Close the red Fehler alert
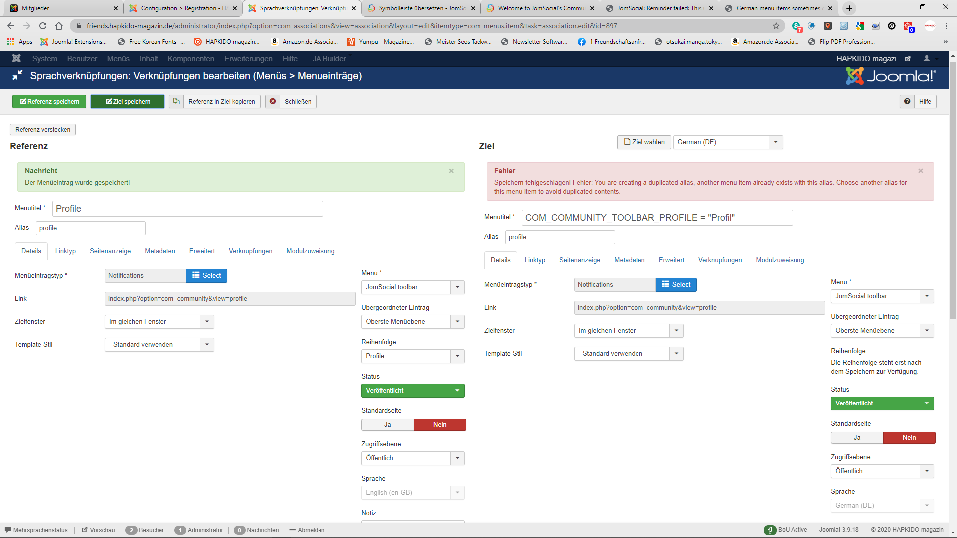This screenshot has height=538, width=957. coord(921,171)
